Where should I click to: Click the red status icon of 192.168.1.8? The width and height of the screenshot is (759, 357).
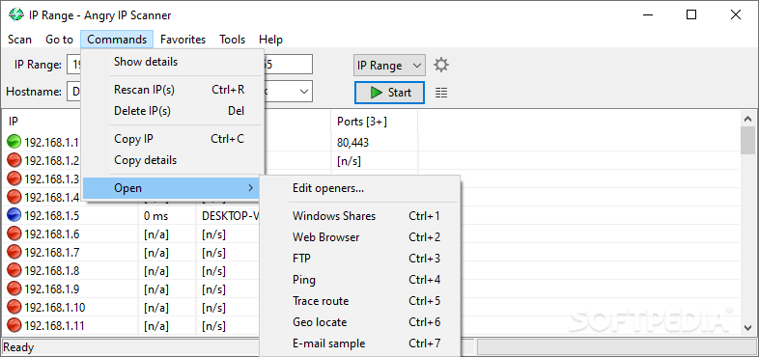(14, 270)
